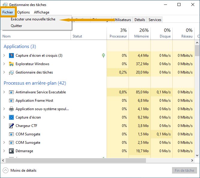Screen dimensions: 200x178
Task: Click the Démarrage process icon
Action: coord(11,151)
